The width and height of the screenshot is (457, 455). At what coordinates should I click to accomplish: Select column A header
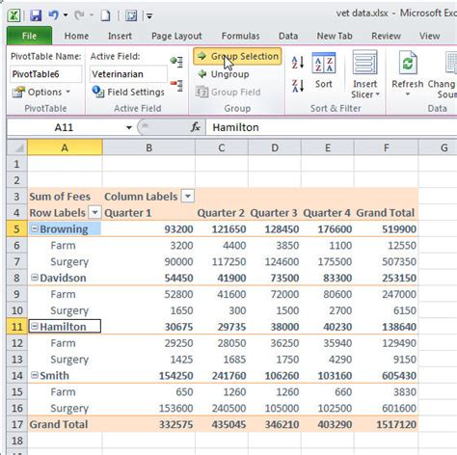pos(65,147)
